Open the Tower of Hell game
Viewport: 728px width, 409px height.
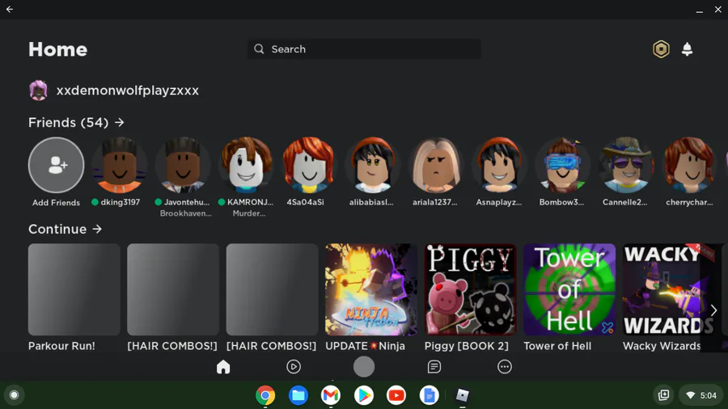(569, 289)
